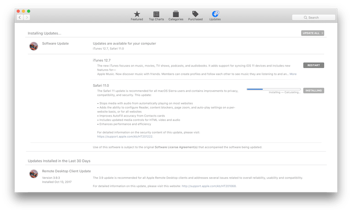This screenshot has width=352, height=213.
Task: Click the Installing button for Safari 11.0
Action: [313, 91]
